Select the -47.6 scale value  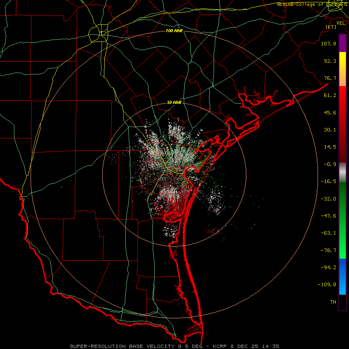click(x=328, y=216)
